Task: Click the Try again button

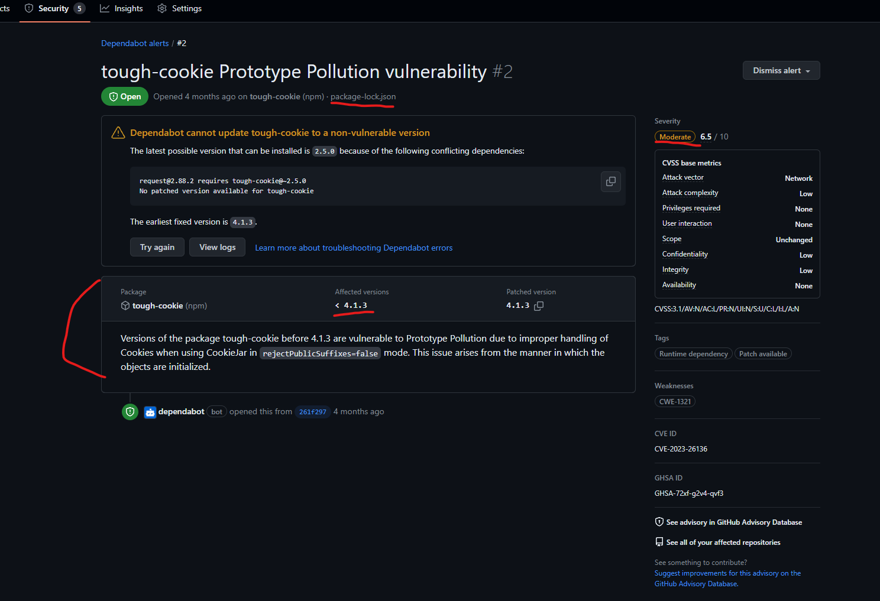Action: point(157,247)
